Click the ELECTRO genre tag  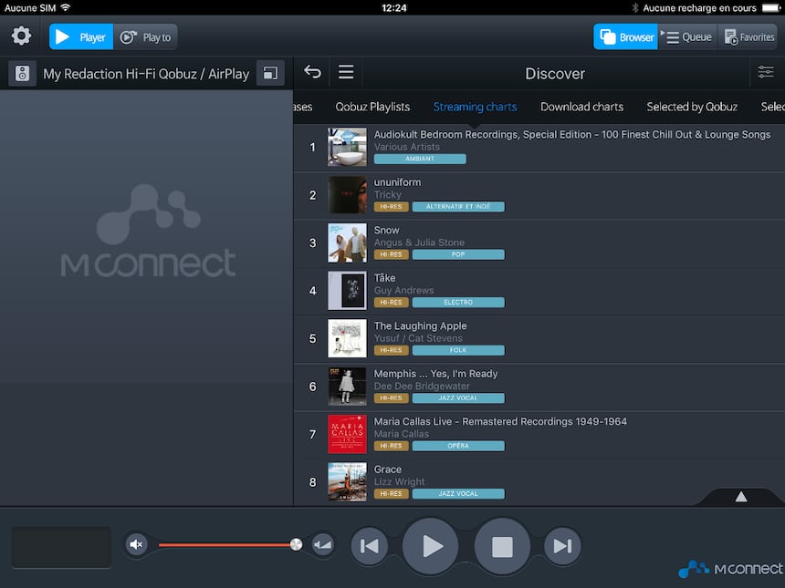(x=458, y=303)
